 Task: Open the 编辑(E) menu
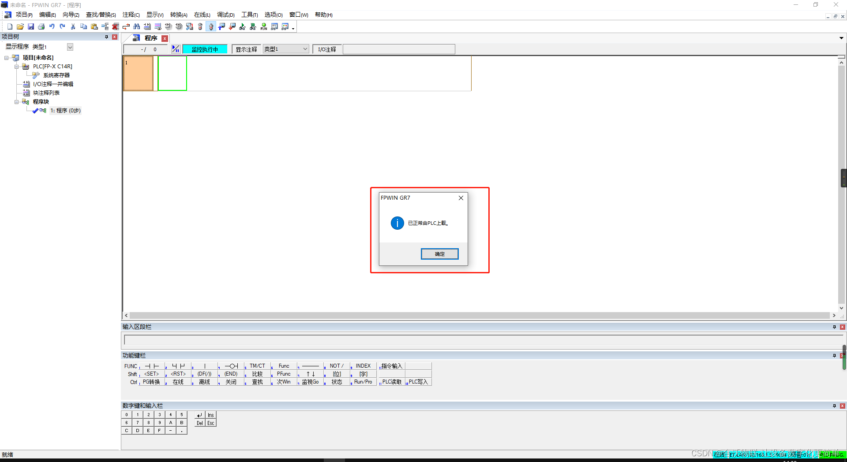coord(48,15)
